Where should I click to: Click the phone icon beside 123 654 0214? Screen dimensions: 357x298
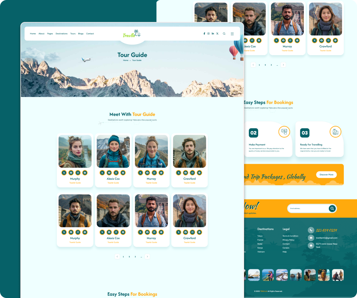(x=311, y=230)
